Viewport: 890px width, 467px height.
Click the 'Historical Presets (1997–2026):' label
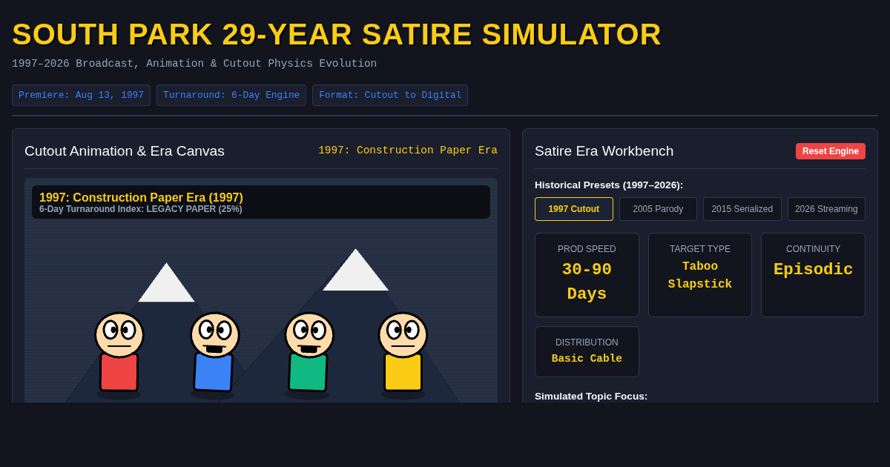(x=609, y=185)
